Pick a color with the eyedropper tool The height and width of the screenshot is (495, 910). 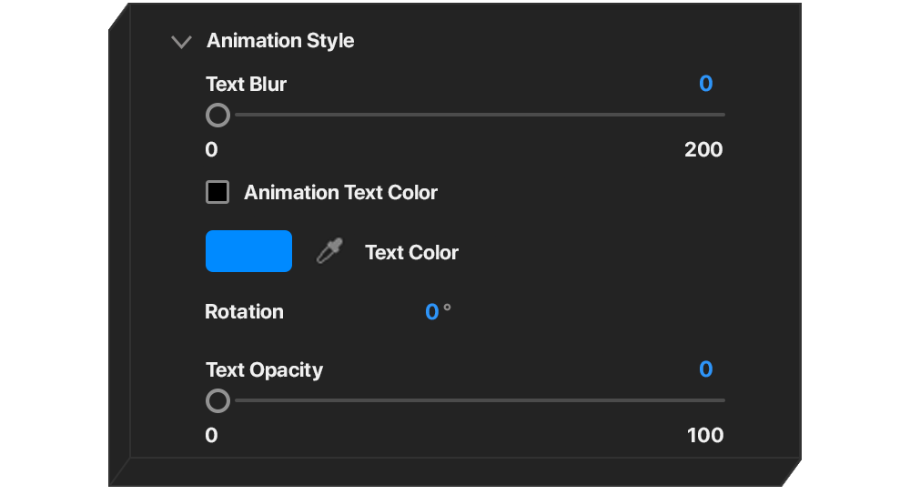[x=329, y=252]
